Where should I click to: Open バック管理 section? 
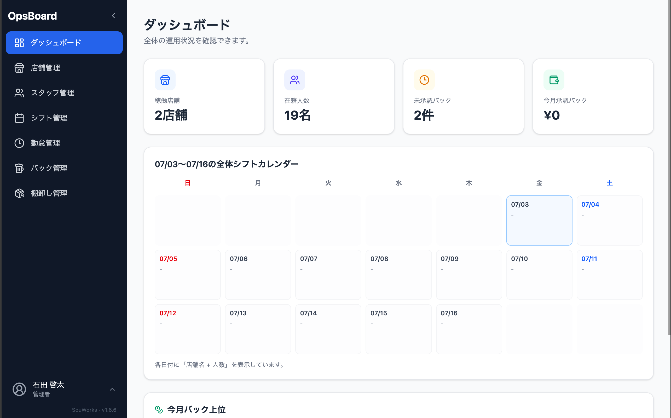[64, 168]
